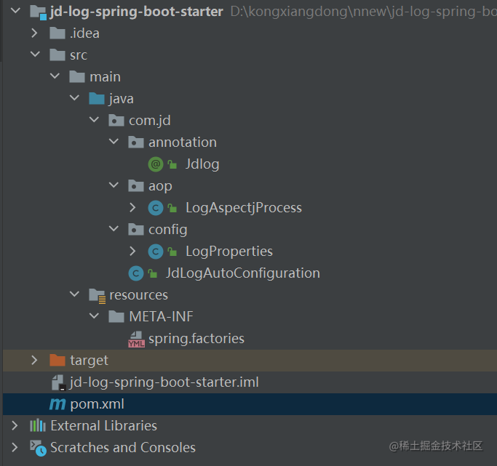Collapse the jd-log-spring-boot-starter project root
The width and height of the screenshot is (497, 466).
tap(15, 12)
